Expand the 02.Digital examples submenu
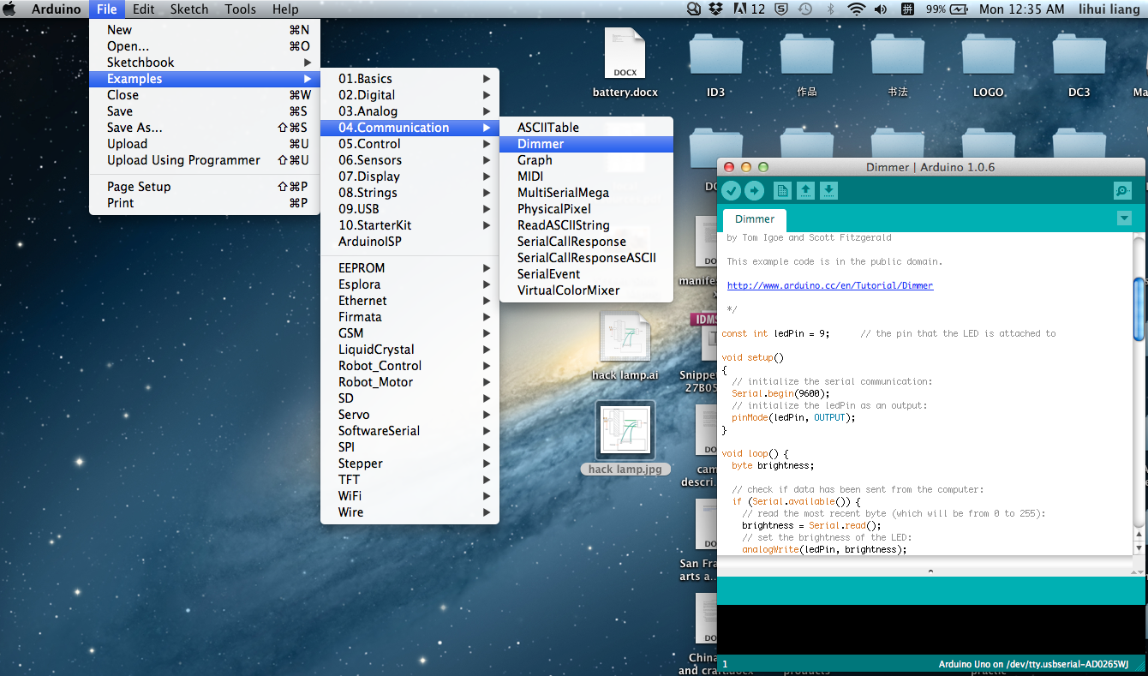This screenshot has height=676, width=1148. coord(410,95)
